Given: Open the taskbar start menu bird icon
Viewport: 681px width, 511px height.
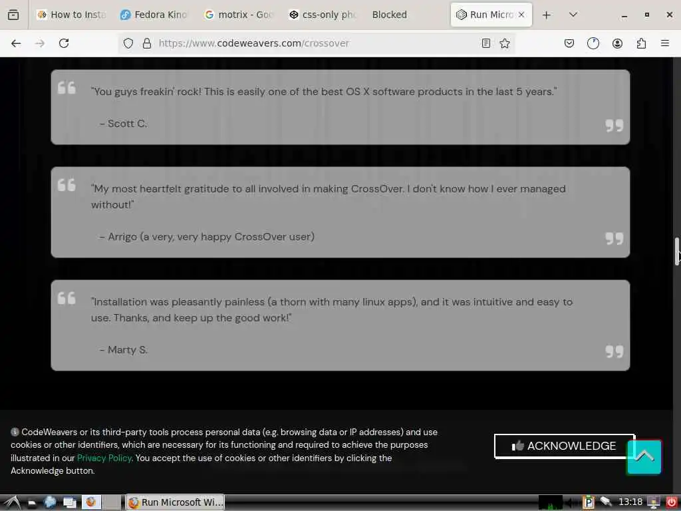Looking at the screenshot, I should pos(12,503).
